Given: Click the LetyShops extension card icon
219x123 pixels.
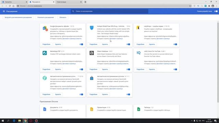Looking at the screenshot, I should tap(138, 28).
